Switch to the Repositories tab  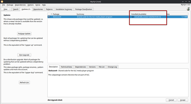[x=38, y=9]
